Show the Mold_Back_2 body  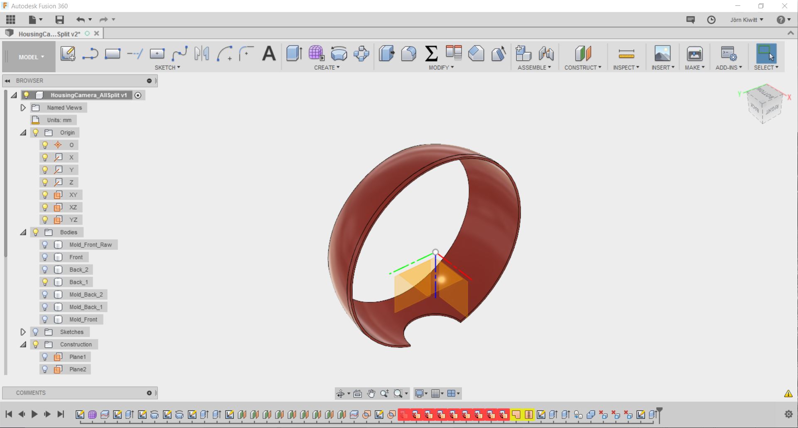click(x=45, y=295)
